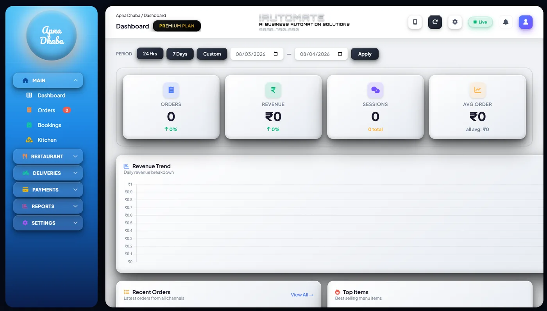Click the refresh icon button
Image resolution: width=547 pixels, height=311 pixels.
point(435,22)
